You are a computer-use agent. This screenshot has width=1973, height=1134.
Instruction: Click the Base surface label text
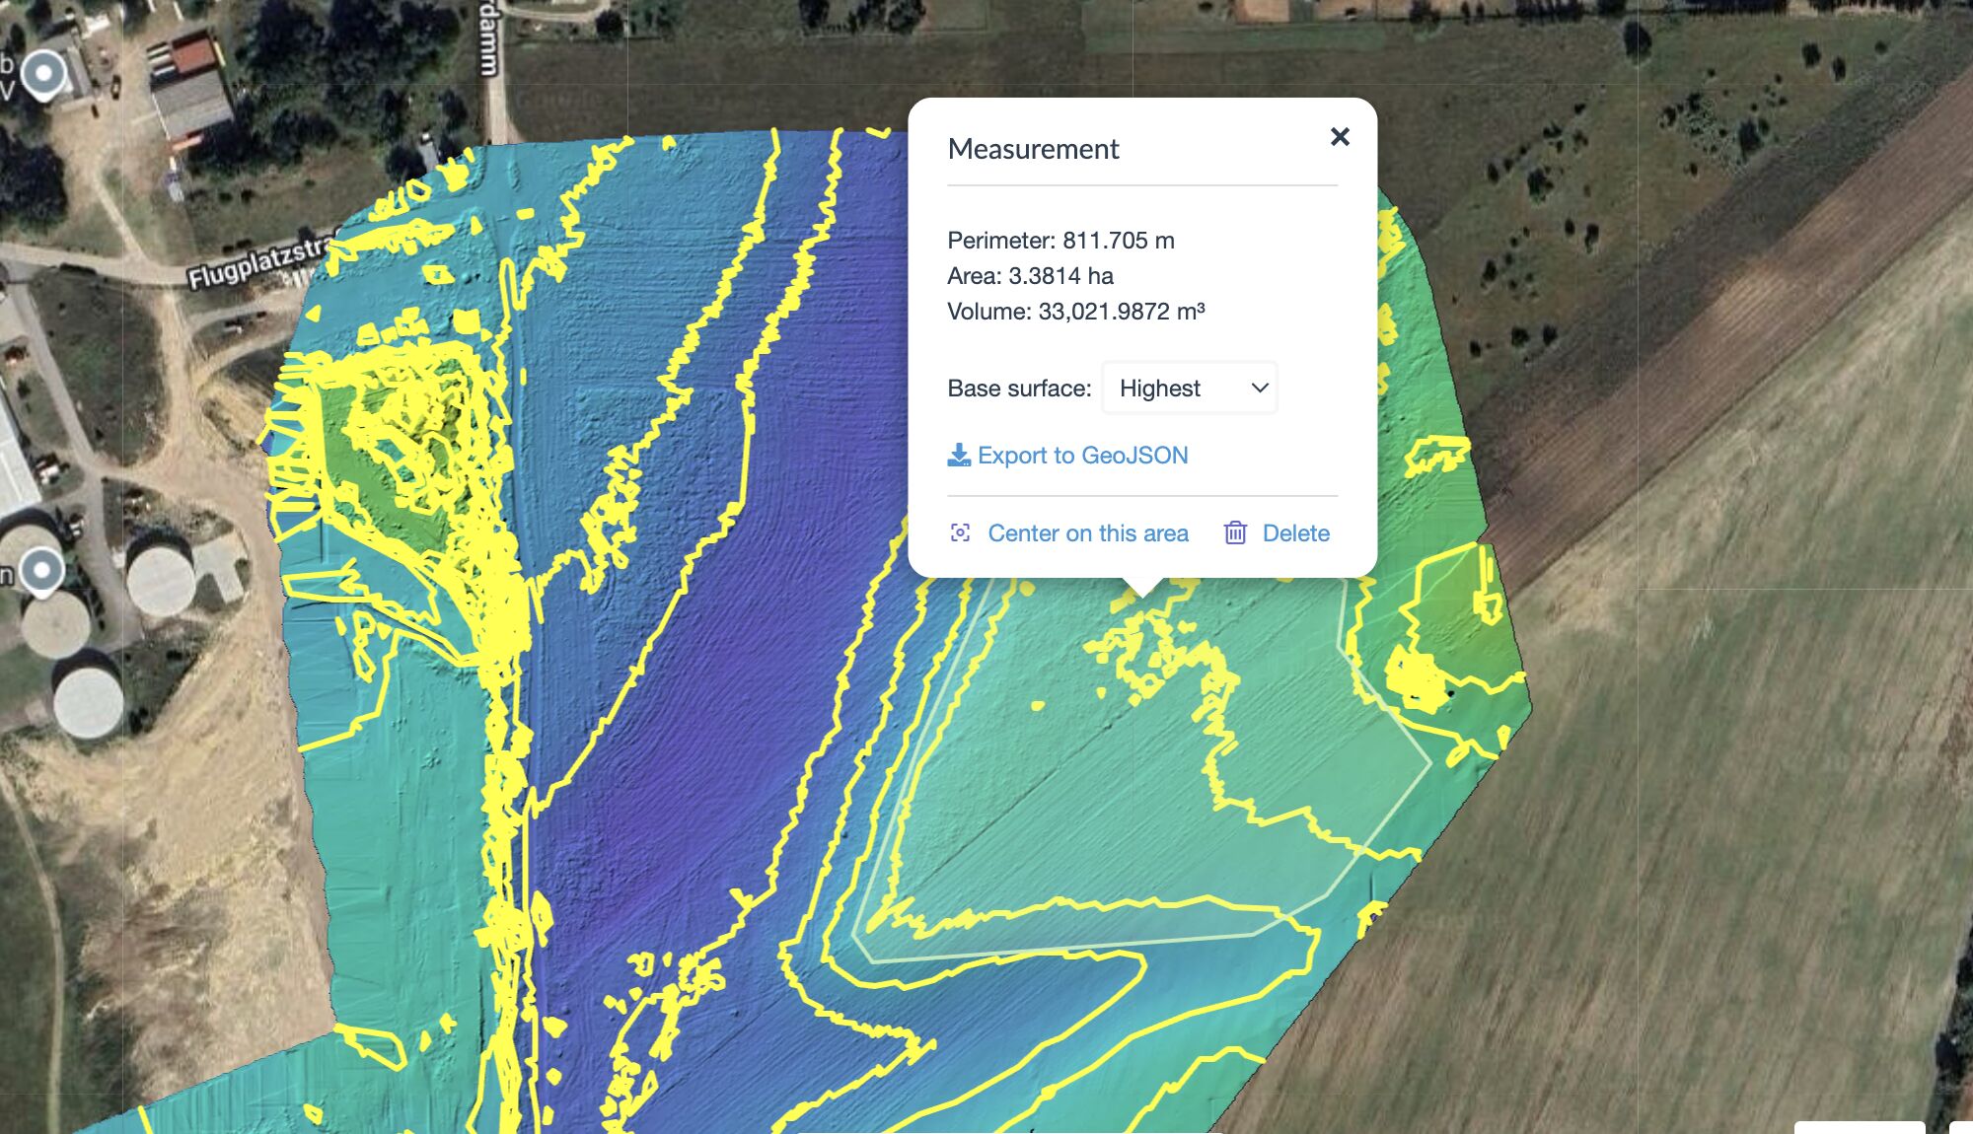tap(1018, 389)
